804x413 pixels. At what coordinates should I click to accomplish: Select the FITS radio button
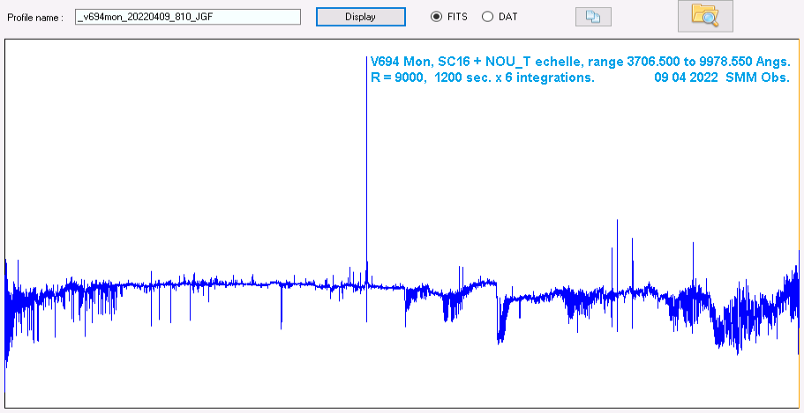[x=436, y=17]
